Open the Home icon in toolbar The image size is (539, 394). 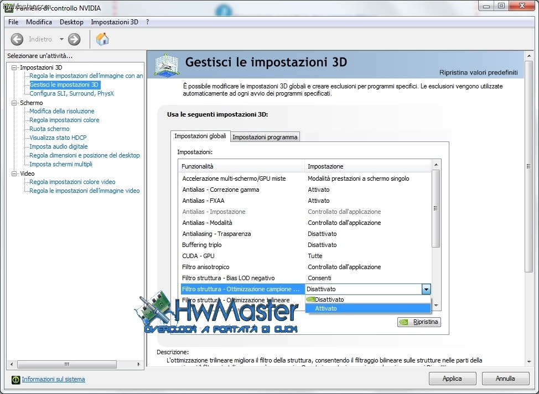(102, 39)
